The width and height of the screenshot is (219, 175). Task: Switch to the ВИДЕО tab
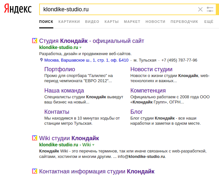click(92, 22)
